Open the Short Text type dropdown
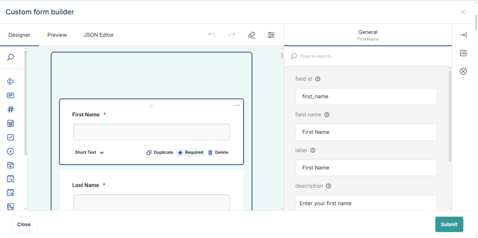This screenshot has width=478, height=238. tap(89, 152)
